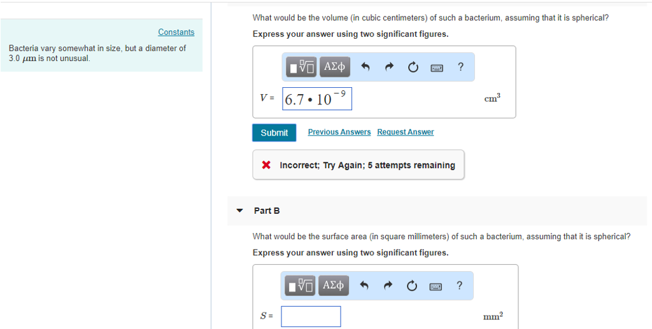Viewport: 652px width, 329px height.
Task: Open Greek symbols menu in volume toolbar
Action: [334, 67]
